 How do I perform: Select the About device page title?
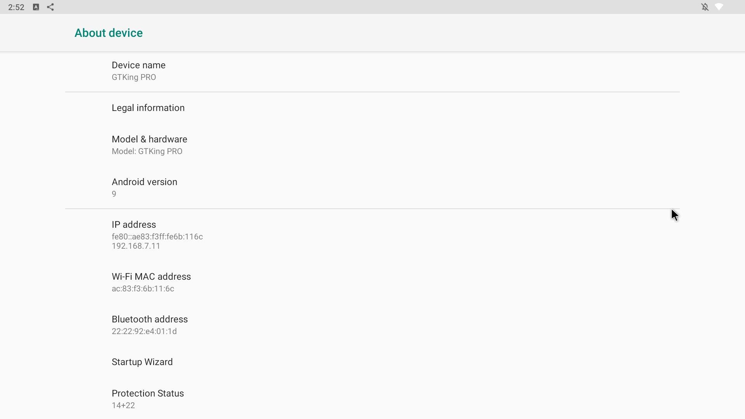109,33
